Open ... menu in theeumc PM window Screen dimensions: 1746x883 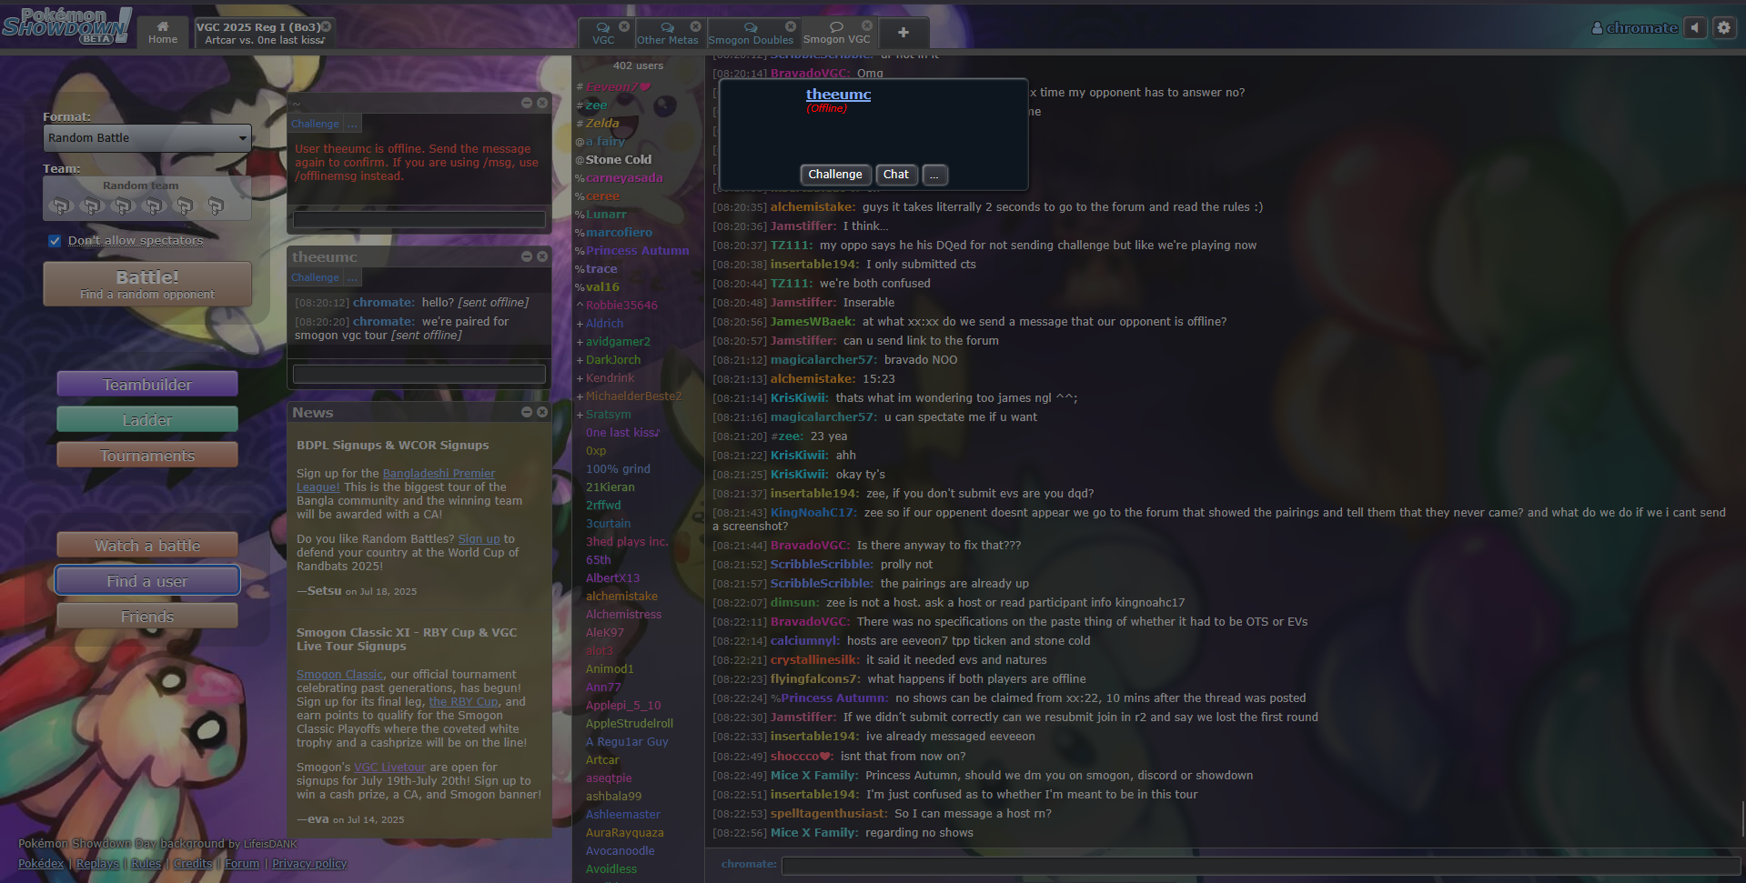(x=352, y=277)
